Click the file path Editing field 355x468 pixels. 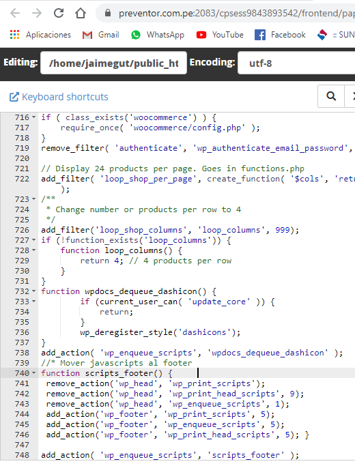pos(113,63)
